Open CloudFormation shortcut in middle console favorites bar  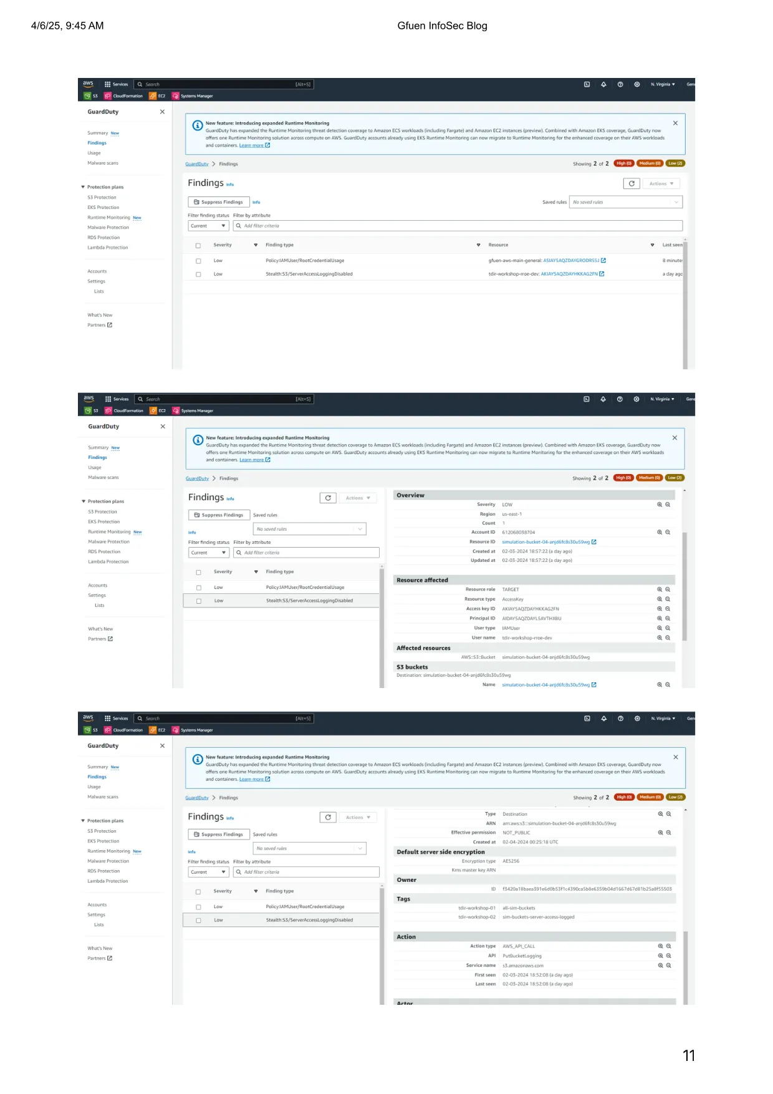pyautogui.click(x=124, y=410)
